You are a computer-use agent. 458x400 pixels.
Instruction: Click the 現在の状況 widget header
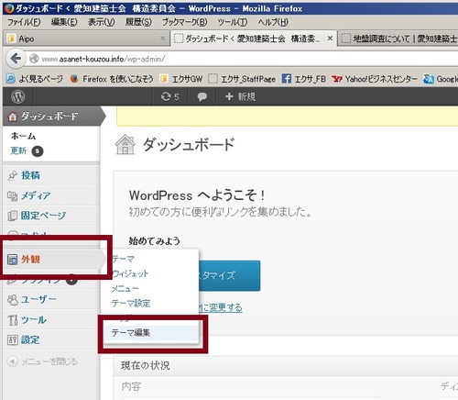click(286, 365)
